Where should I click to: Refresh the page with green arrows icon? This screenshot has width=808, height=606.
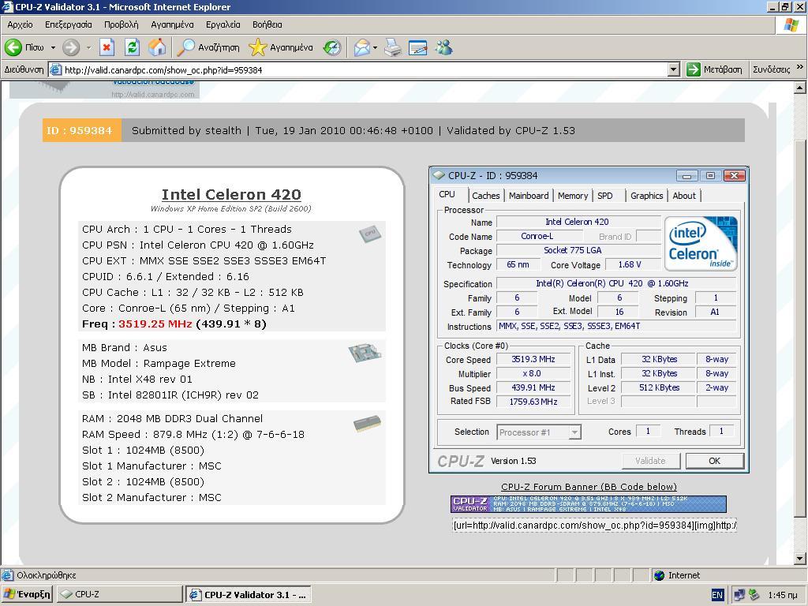[x=133, y=47]
